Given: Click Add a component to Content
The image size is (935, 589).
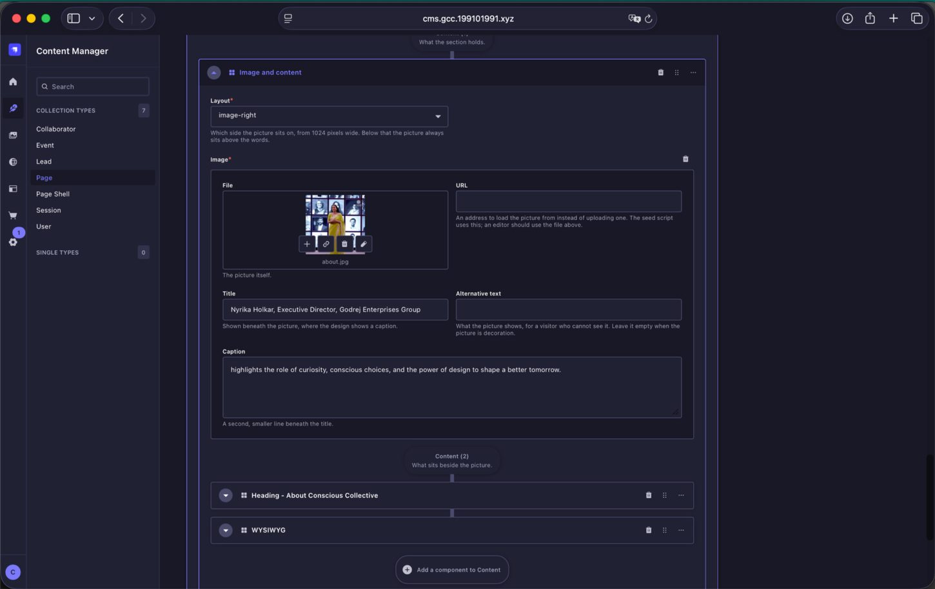Looking at the screenshot, I should click(452, 570).
